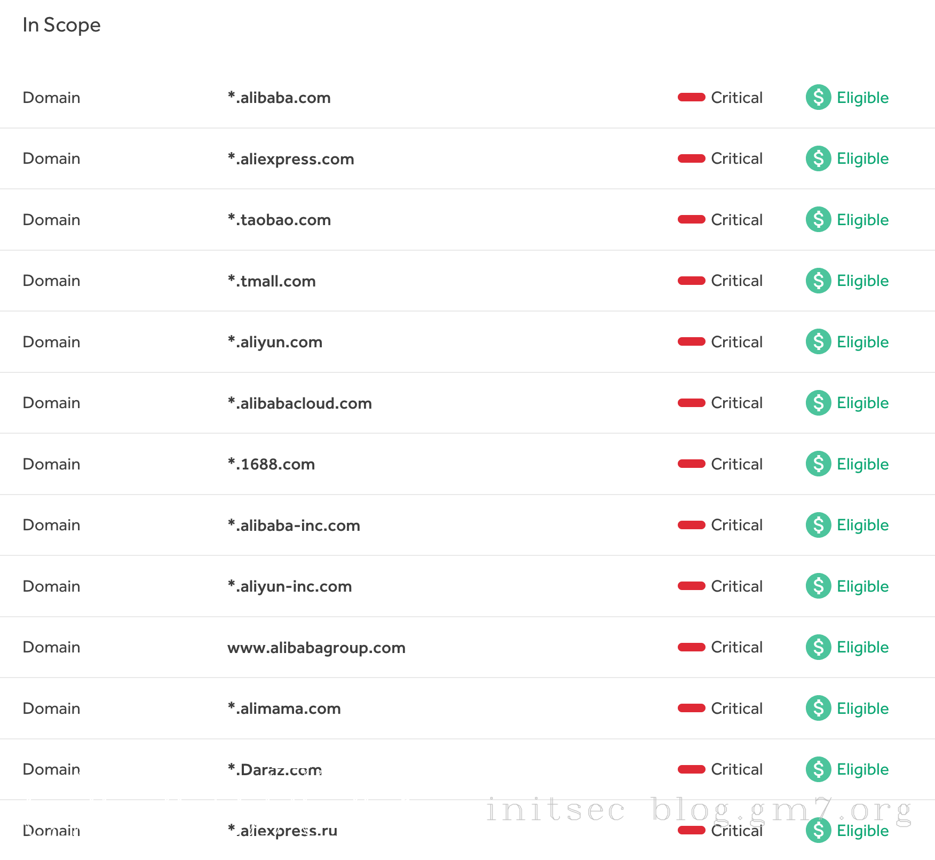The image size is (935, 860).
Task: Open the *.aliexpress.ru scope entry
Action: (282, 831)
